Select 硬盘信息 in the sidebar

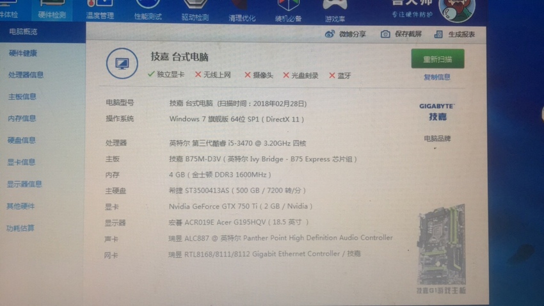tap(22, 140)
